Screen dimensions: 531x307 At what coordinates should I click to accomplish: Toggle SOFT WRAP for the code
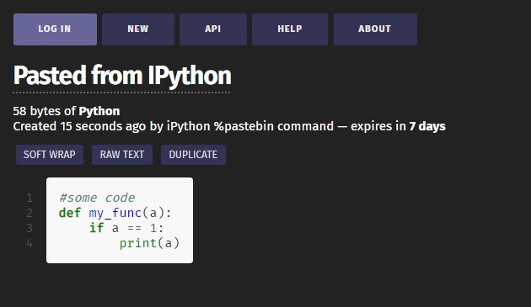[x=50, y=155]
